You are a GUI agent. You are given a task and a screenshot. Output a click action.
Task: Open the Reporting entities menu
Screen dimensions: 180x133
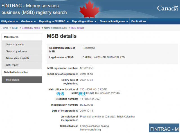coord(84,21)
